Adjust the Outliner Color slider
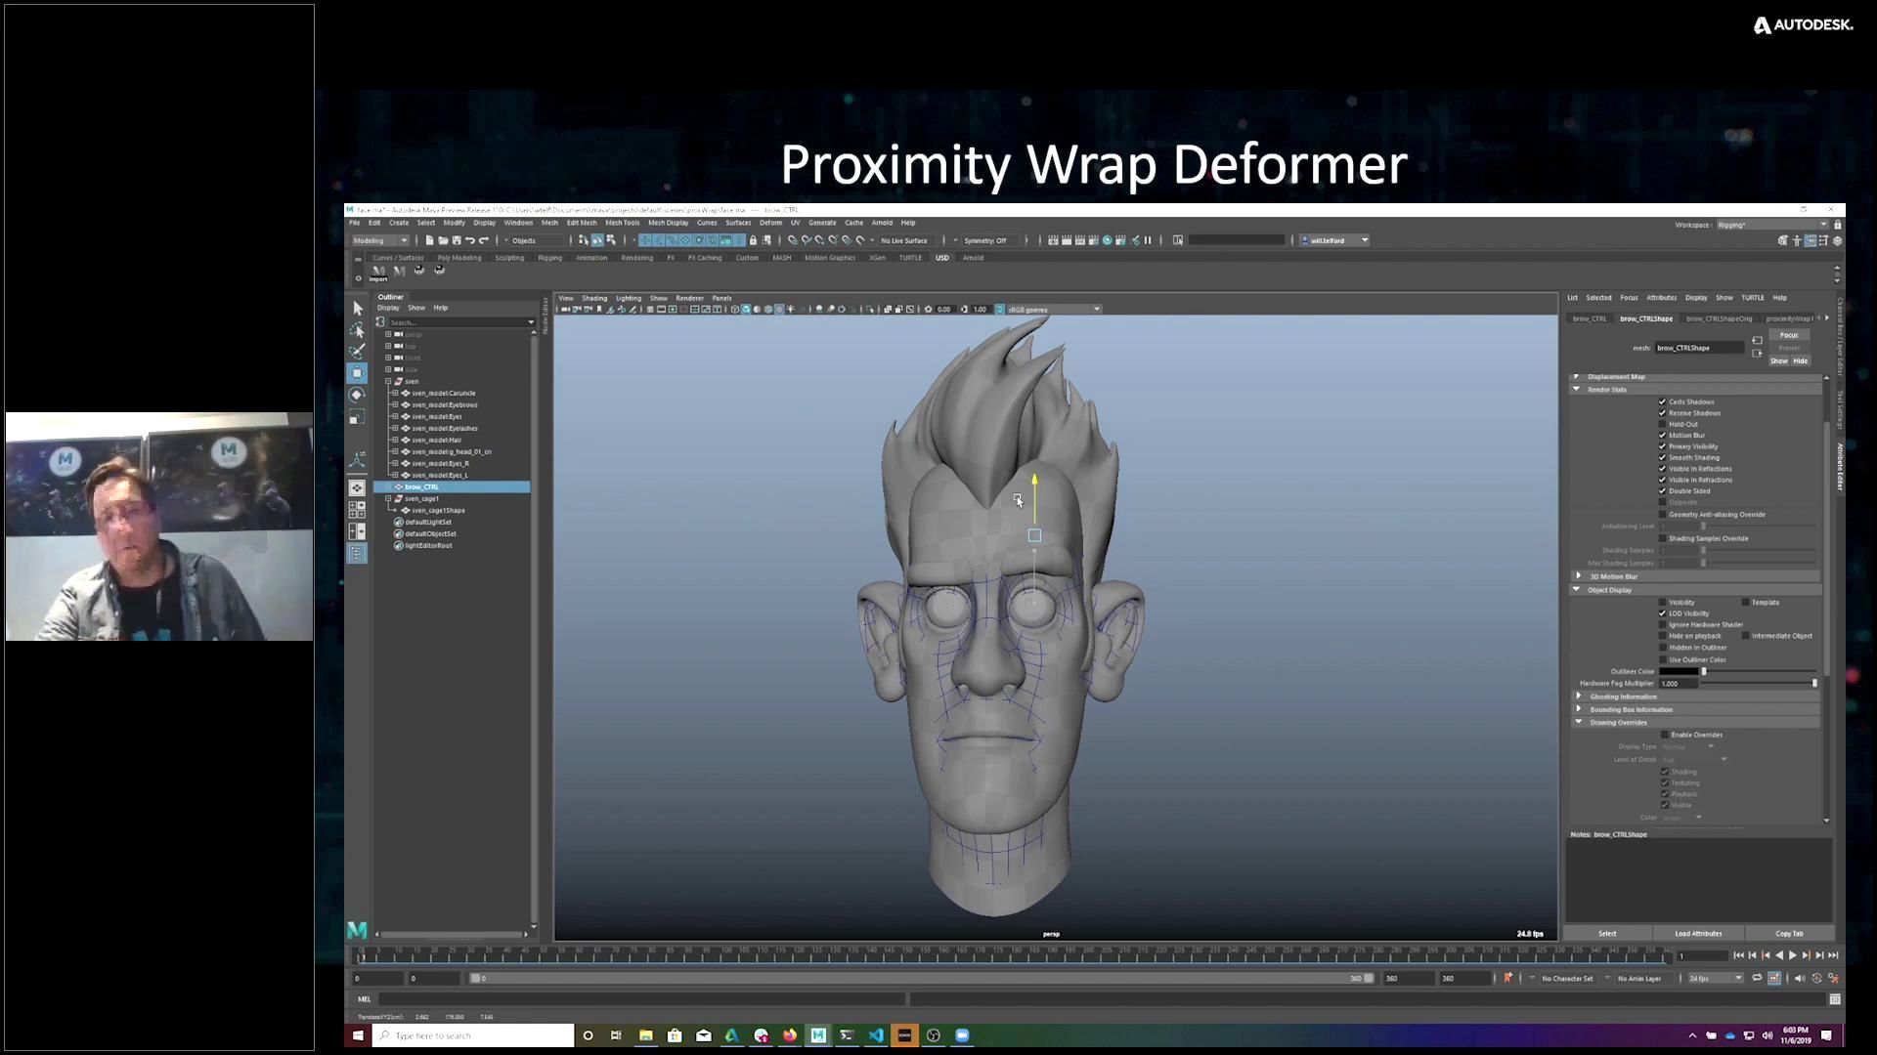This screenshot has width=1877, height=1055. coord(1704,671)
